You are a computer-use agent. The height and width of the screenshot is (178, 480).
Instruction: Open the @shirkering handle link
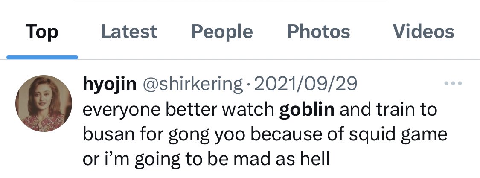[192, 84]
